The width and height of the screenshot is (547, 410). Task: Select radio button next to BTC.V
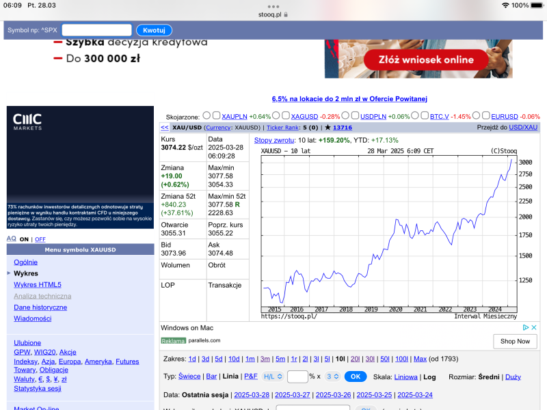click(x=415, y=115)
